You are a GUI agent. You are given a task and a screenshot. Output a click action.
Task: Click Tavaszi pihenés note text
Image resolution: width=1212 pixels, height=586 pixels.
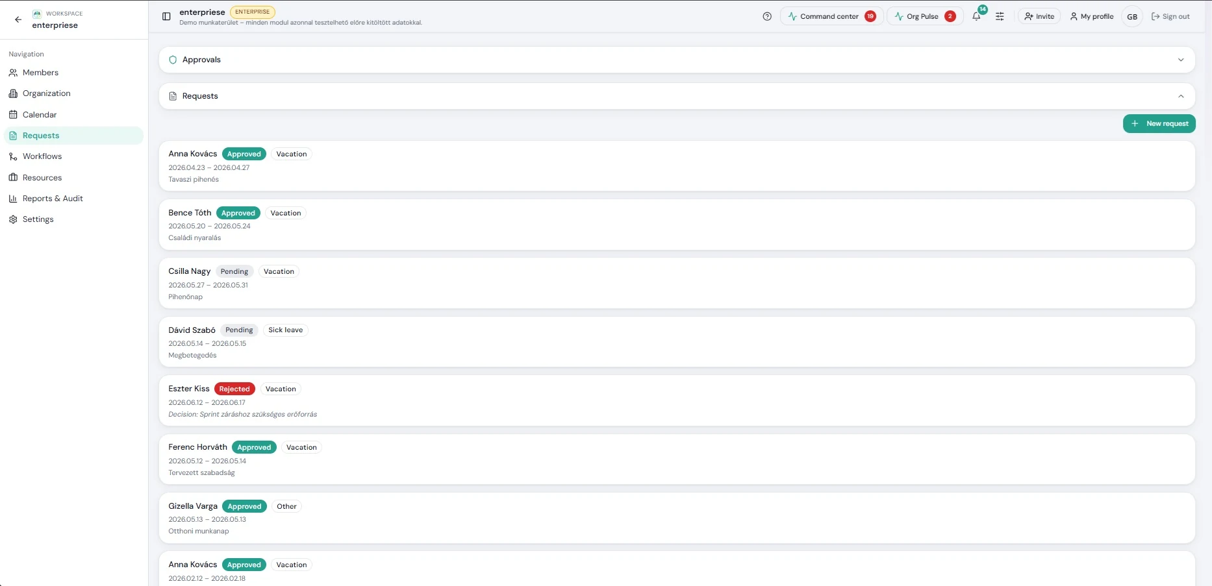194,180
